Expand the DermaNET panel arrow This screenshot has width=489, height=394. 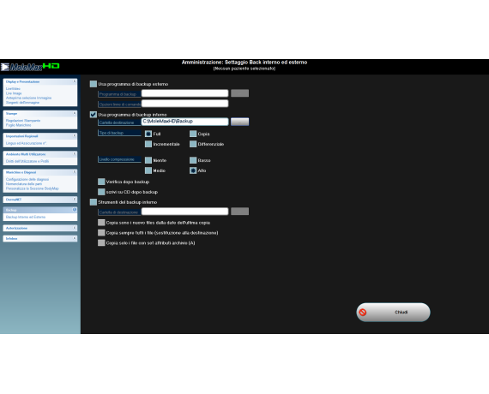click(75, 200)
